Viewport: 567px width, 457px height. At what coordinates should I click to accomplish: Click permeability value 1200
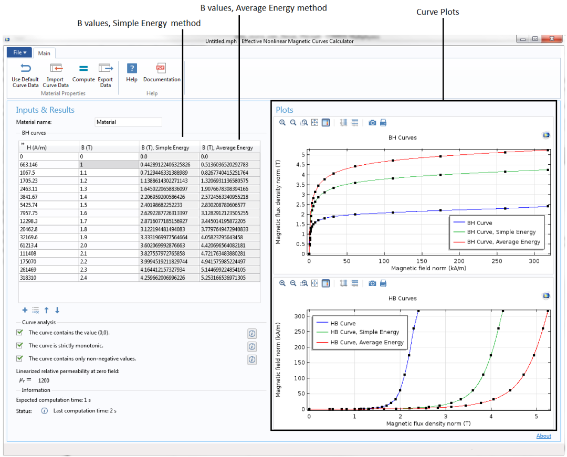[x=44, y=380]
